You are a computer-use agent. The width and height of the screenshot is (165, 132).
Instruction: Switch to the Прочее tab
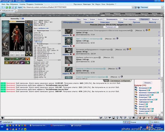(136, 22)
